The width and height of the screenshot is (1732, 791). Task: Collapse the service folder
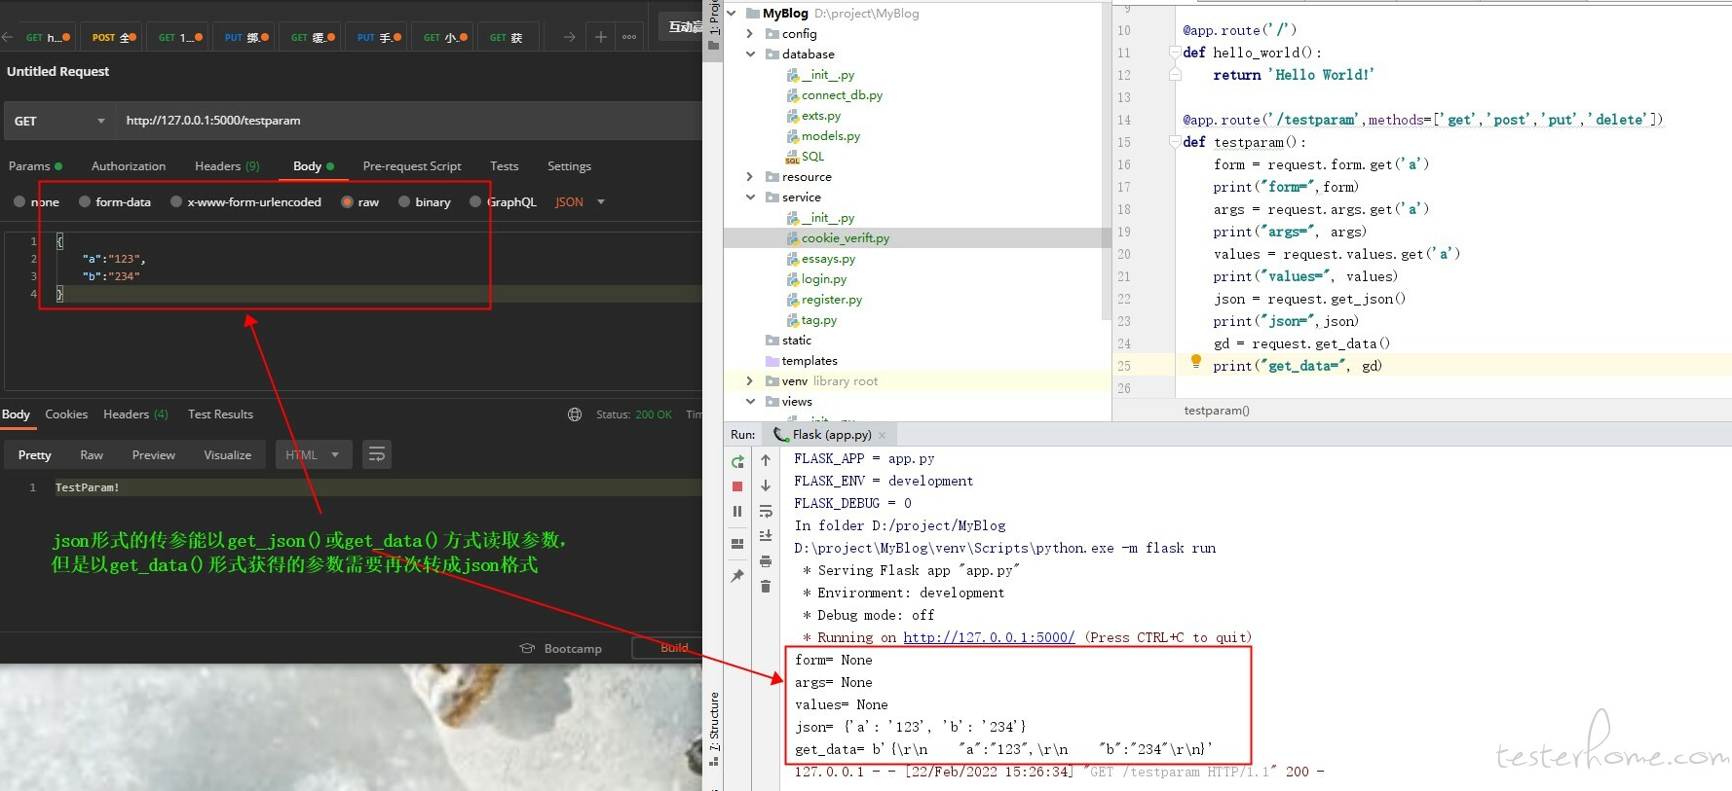(x=750, y=198)
